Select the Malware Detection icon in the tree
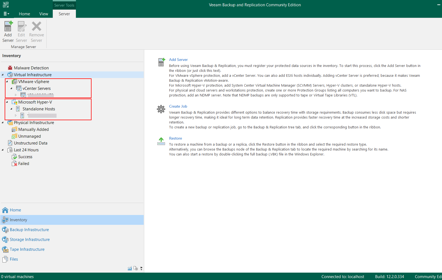Viewport: 442px width, 280px height. 10,68
